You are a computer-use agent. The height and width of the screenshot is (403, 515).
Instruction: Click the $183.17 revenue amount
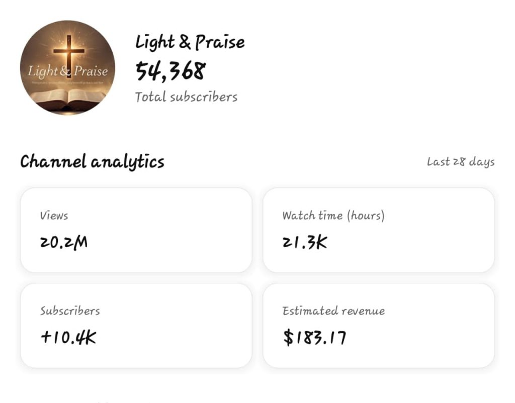314,338
